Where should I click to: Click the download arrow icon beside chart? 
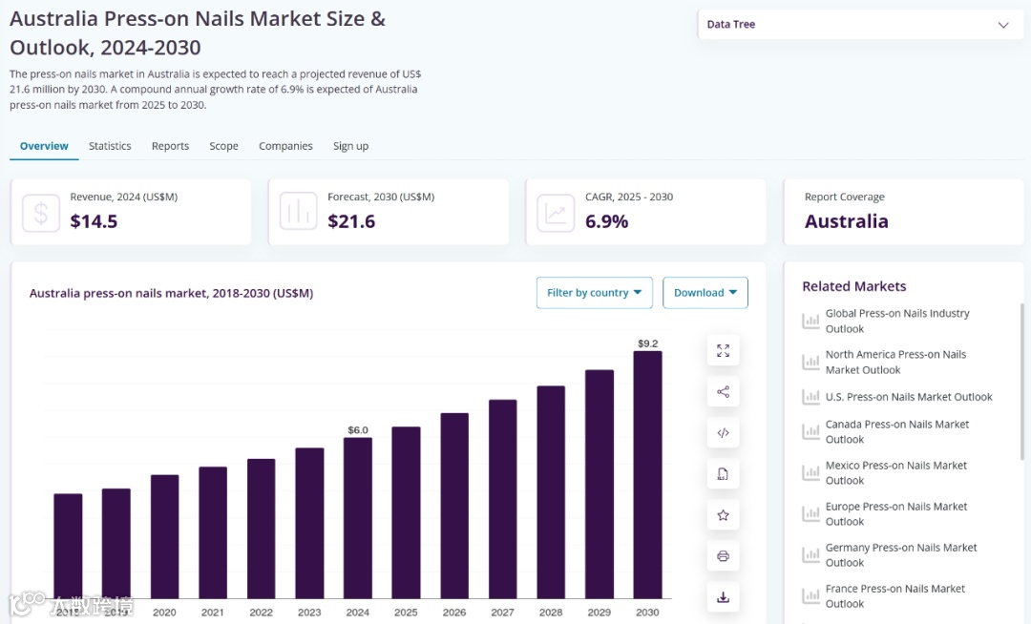pyautogui.click(x=723, y=597)
